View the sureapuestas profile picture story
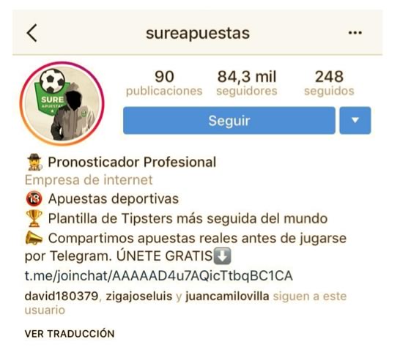Viewport: 411px width, 358px height. (x=62, y=103)
